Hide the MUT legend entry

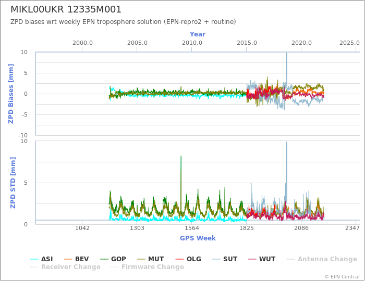coord(150,259)
